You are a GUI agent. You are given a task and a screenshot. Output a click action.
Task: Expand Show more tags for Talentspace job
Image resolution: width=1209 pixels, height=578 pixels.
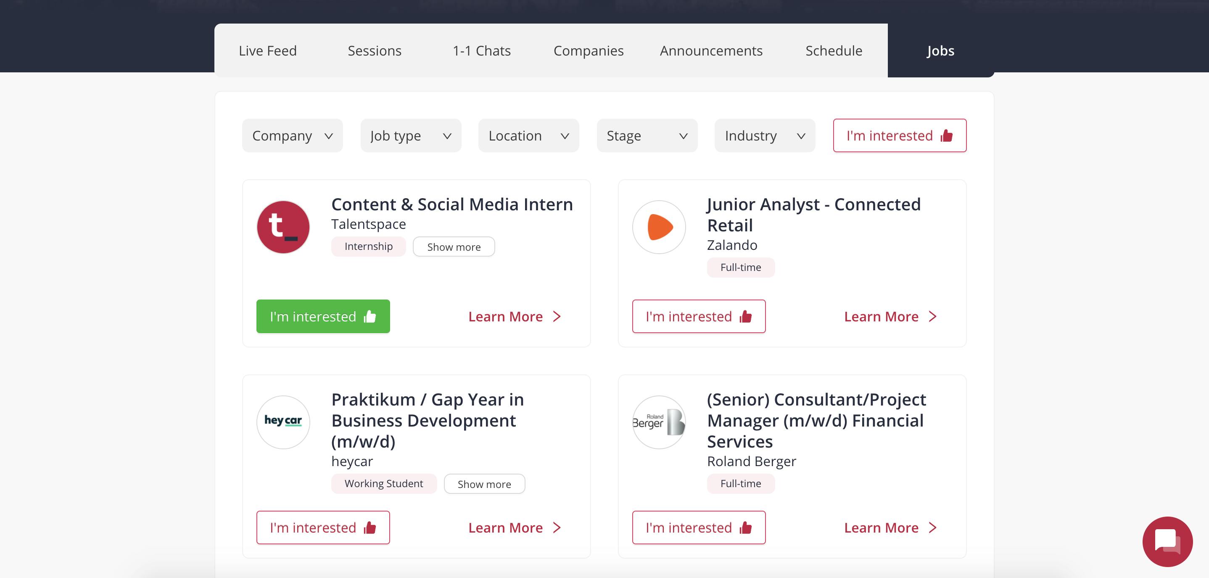tap(454, 247)
